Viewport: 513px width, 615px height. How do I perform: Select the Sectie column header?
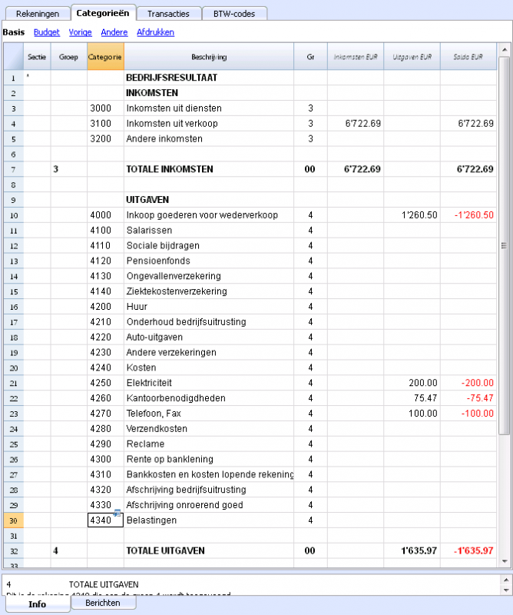pos(37,57)
